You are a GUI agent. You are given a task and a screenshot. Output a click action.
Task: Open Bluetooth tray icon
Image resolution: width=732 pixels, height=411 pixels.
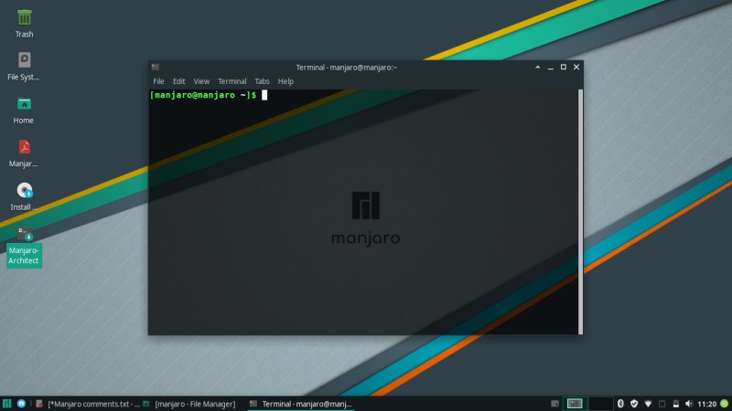point(620,404)
